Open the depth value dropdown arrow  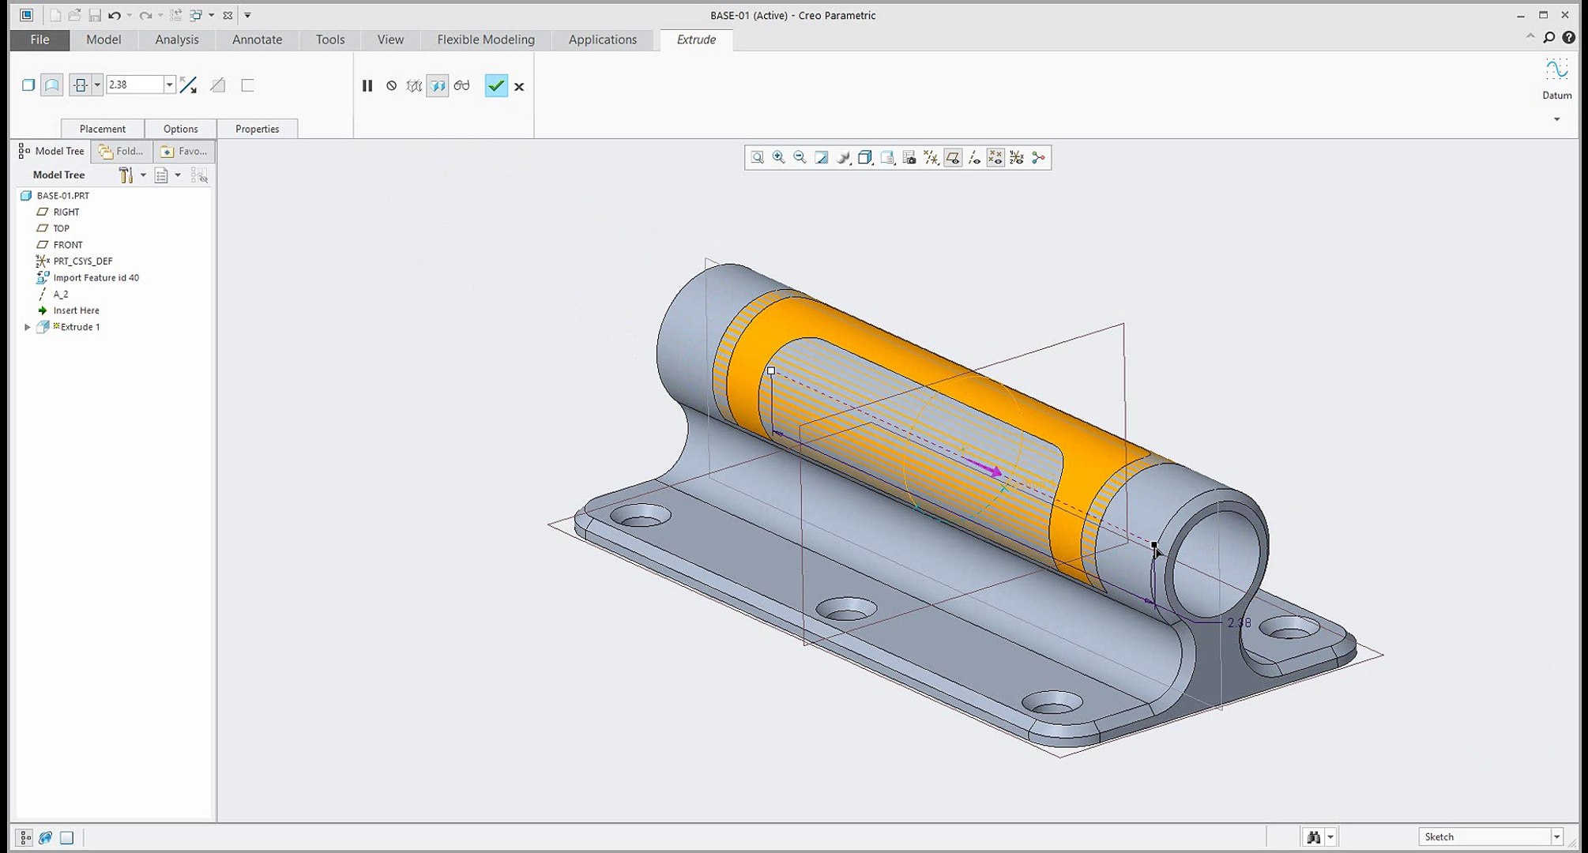tap(169, 85)
